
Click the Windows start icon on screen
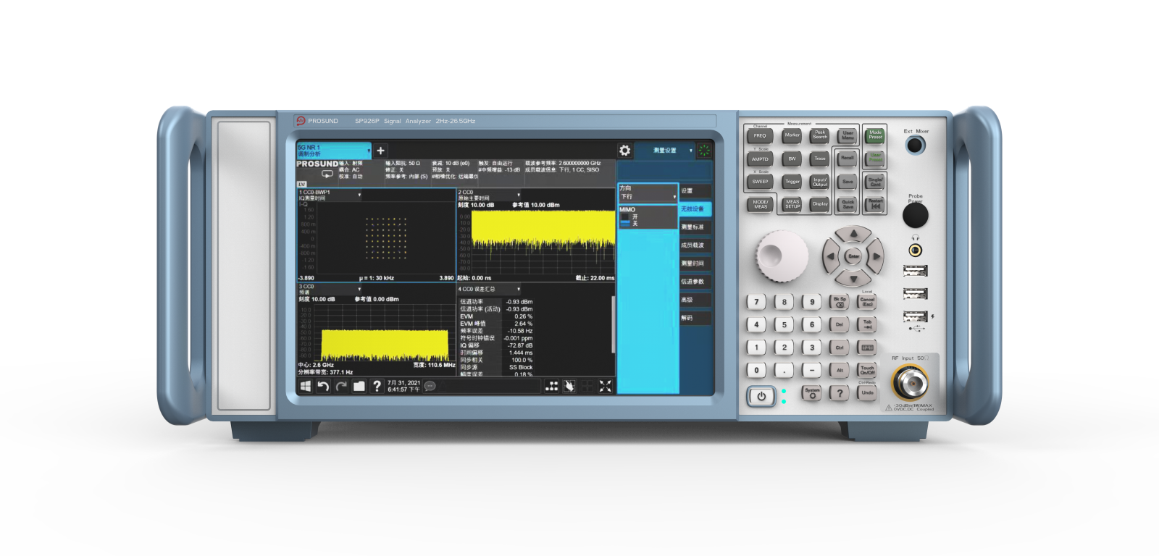(x=306, y=387)
